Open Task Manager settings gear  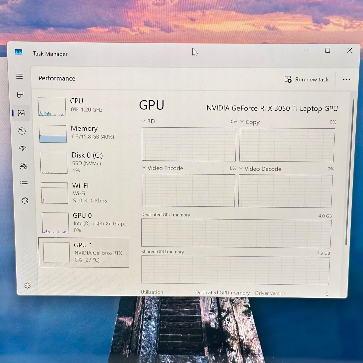click(27, 286)
